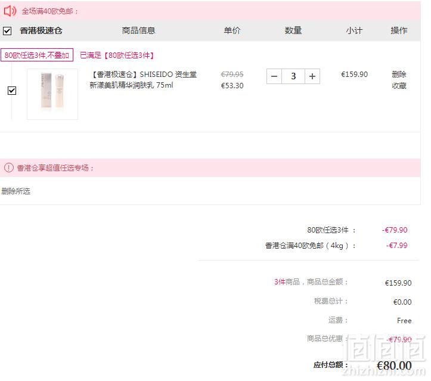
Task: Click the quantity field showing 3
Action: 293,76
